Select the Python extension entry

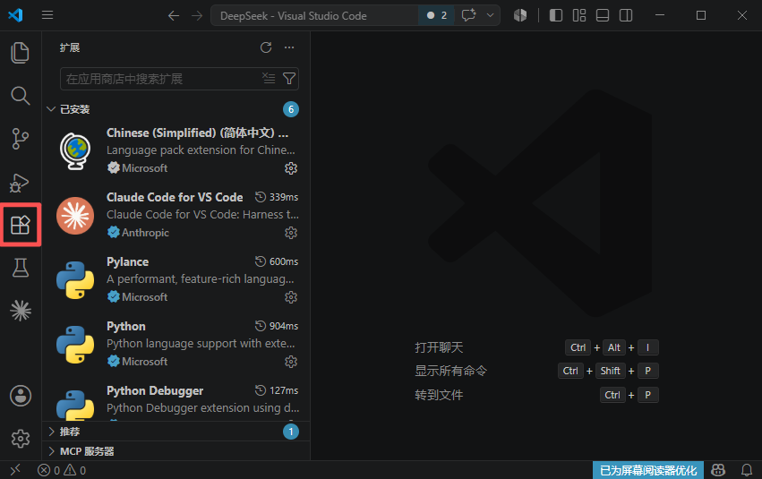[176, 344]
